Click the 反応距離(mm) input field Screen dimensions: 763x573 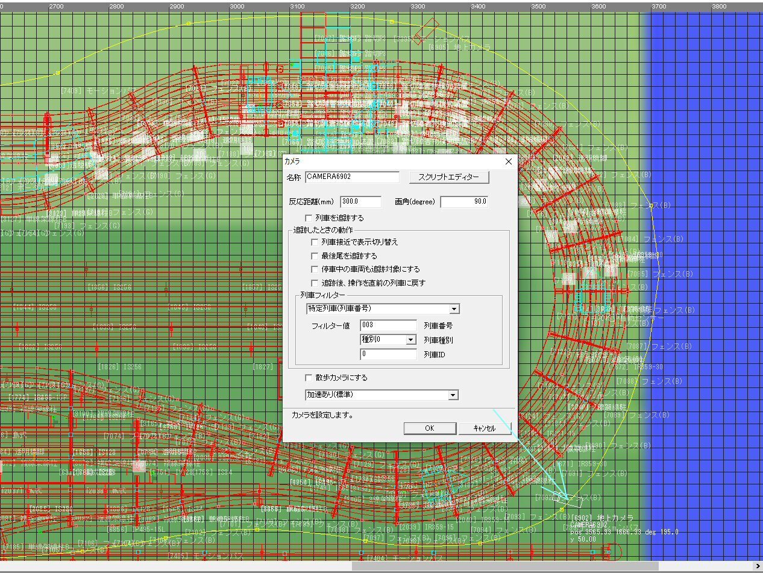(x=360, y=202)
